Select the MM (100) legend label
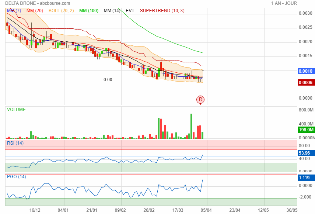Viewport: 315px width, 214px height. [x=88, y=11]
